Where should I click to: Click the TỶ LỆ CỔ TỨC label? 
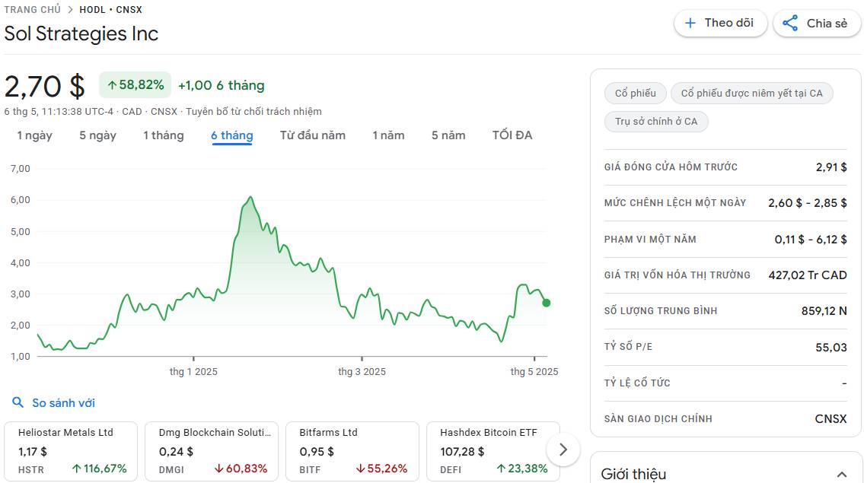coord(637,383)
